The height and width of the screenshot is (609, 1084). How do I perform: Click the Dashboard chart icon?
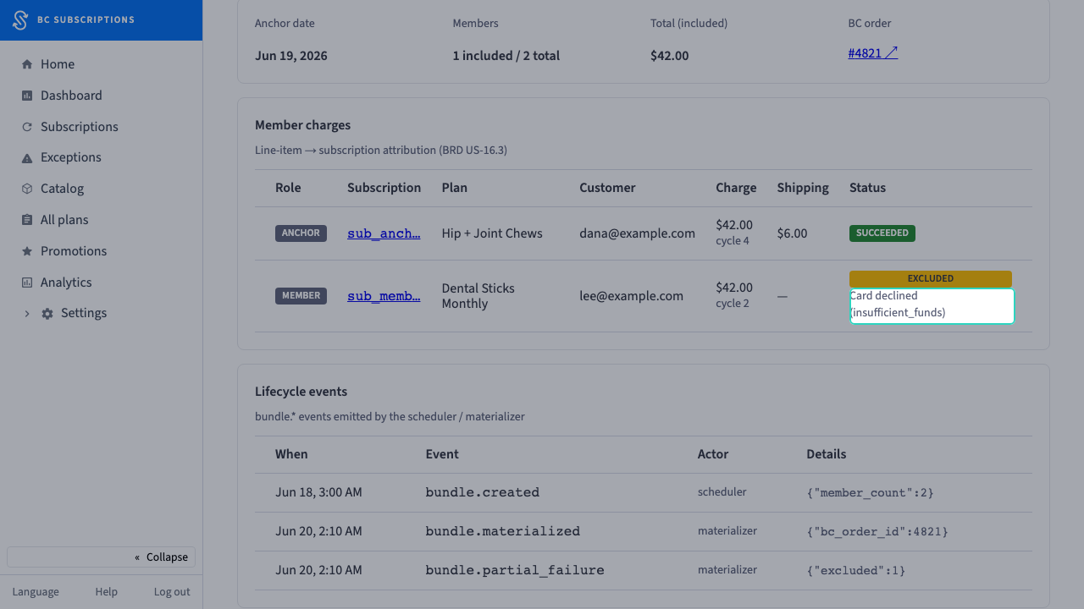click(27, 96)
